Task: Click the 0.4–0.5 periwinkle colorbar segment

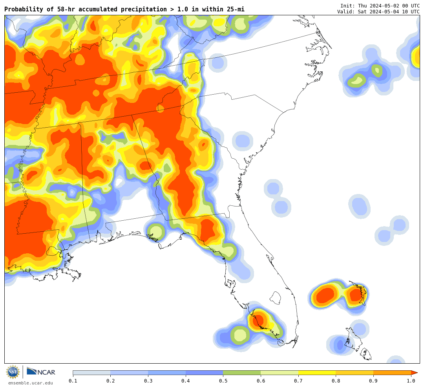Action: [x=205, y=373]
